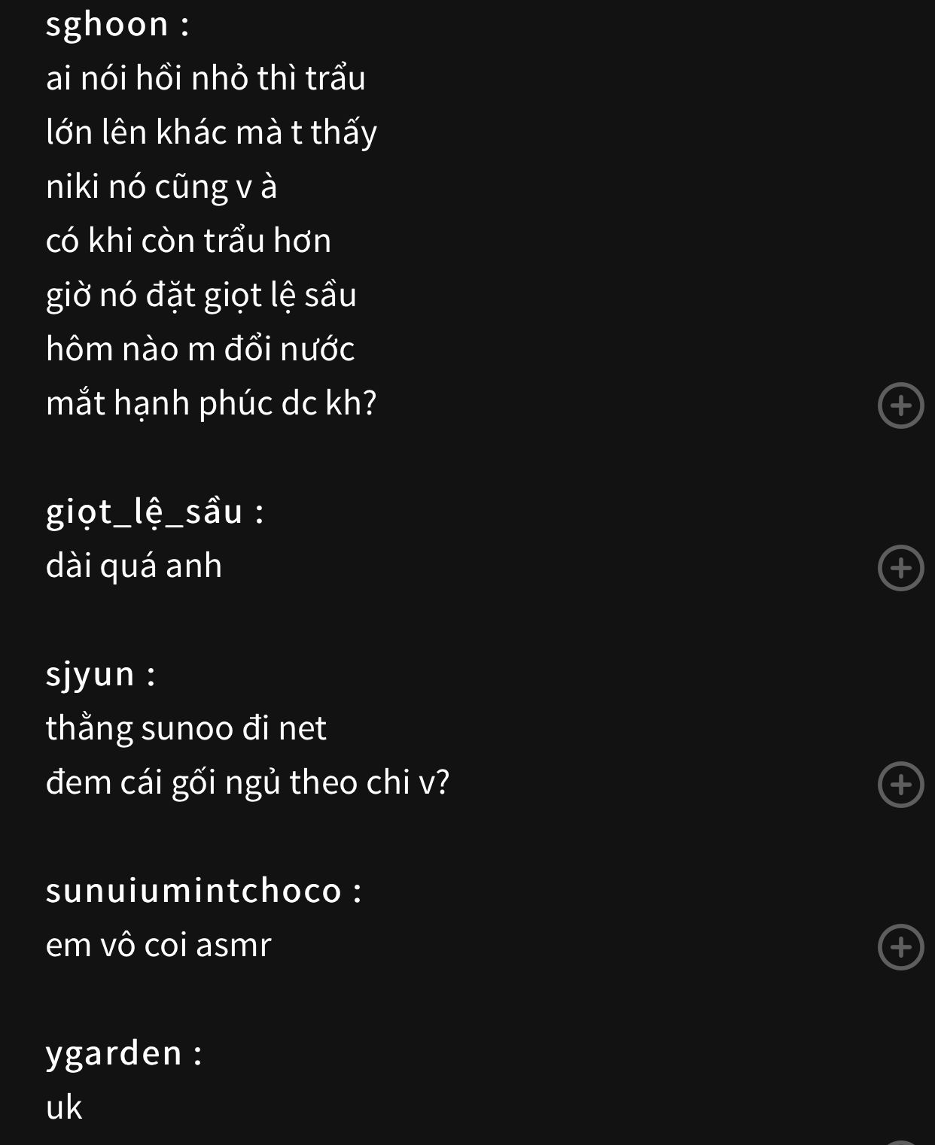Click the line "có khi còn trẩu hơn"
935x1145 pixels.
188,241
